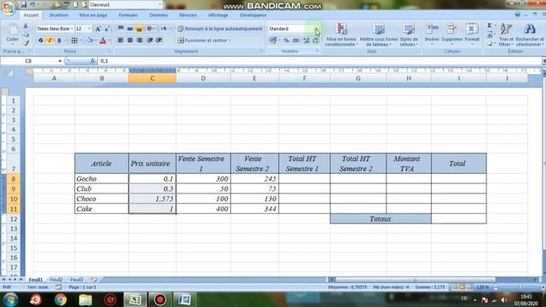Open File Explorer folder taskbar icon
Viewport: 546px width, 307px height.
pos(85,299)
